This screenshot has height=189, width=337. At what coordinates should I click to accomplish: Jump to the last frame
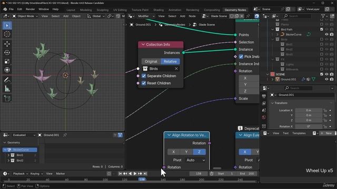(145, 174)
